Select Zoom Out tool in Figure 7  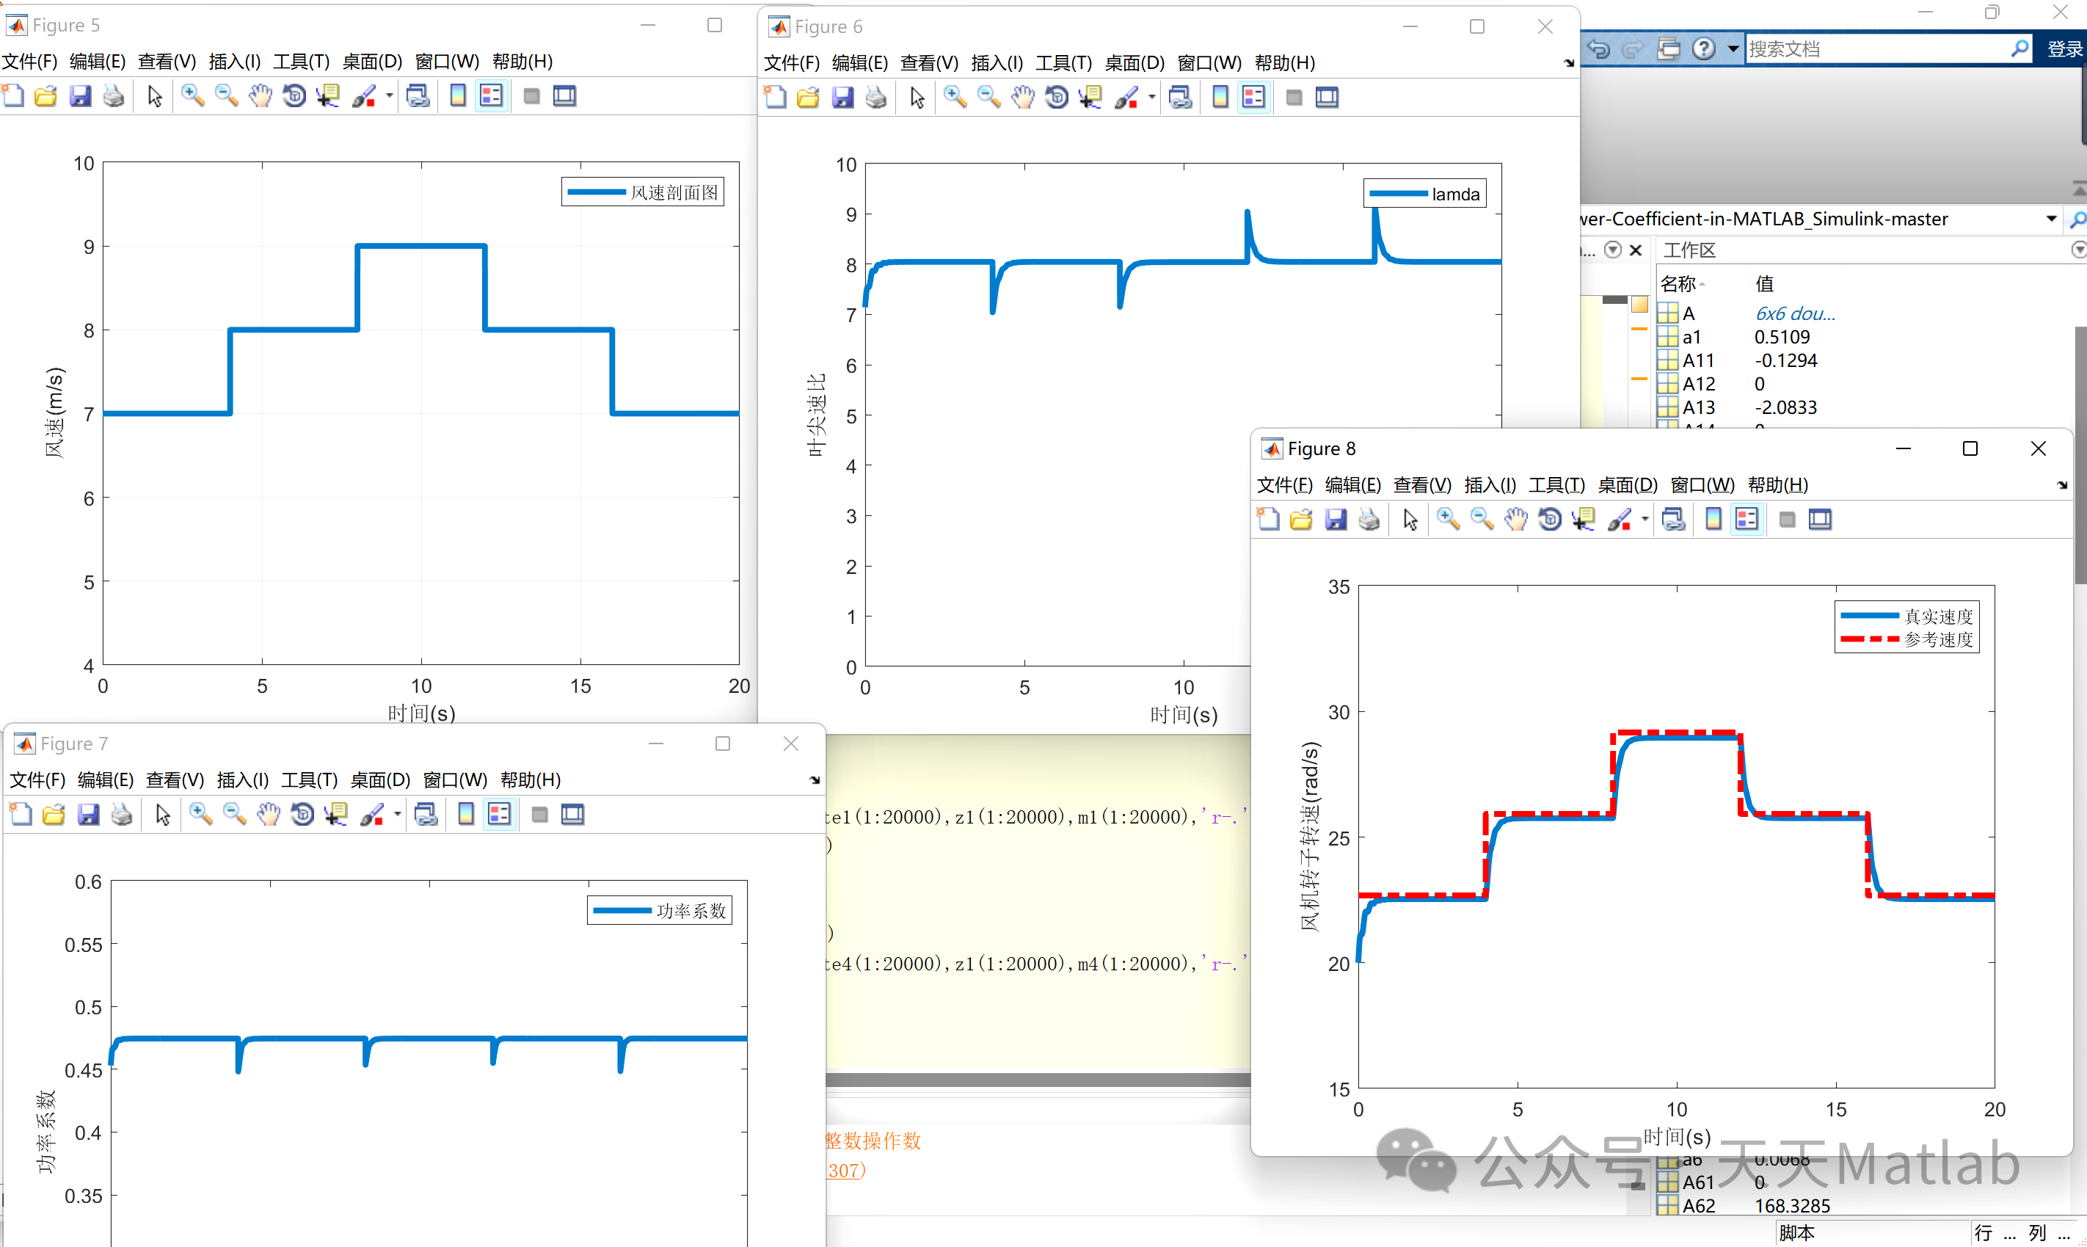[x=234, y=814]
